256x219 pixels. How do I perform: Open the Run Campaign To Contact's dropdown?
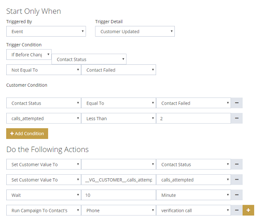(x=44, y=210)
